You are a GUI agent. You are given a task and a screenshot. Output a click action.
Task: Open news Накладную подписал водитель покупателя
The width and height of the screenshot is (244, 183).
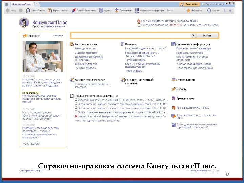[41, 133]
